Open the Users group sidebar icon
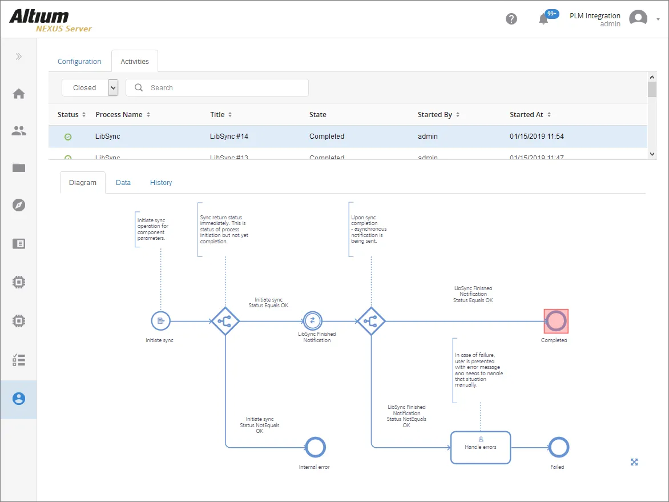The image size is (669, 502). click(19, 131)
